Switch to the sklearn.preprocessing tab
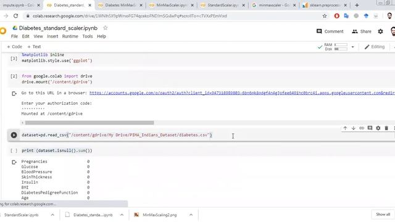Screen dimensions: 395x222 coord(325,5)
